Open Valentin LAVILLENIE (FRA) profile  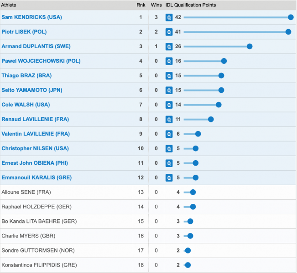coord(36,134)
